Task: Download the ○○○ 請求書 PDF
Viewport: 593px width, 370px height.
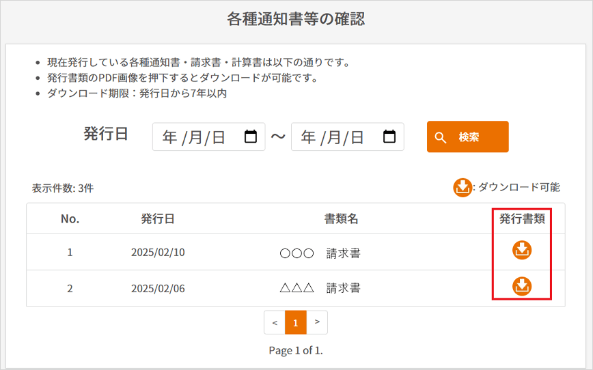Action: click(522, 251)
